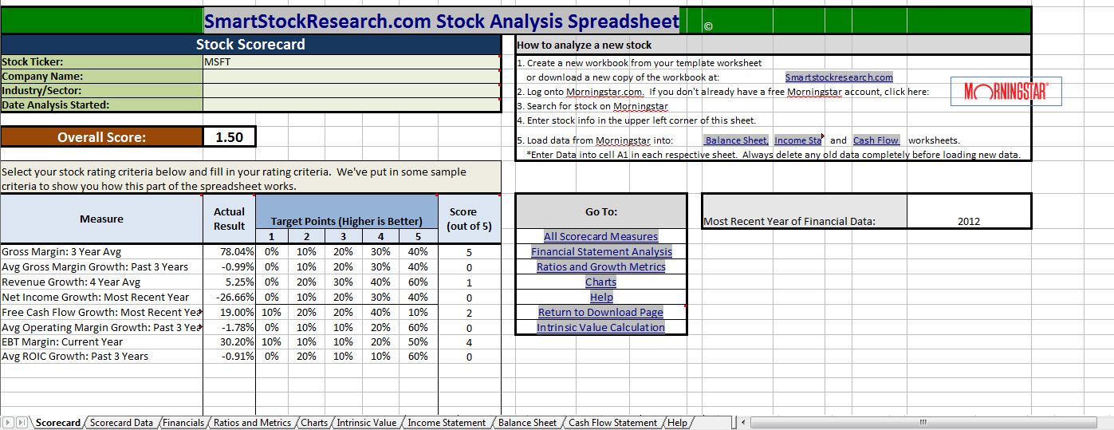Go to Cash Flow Statement sheet tab

pos(612,423)
